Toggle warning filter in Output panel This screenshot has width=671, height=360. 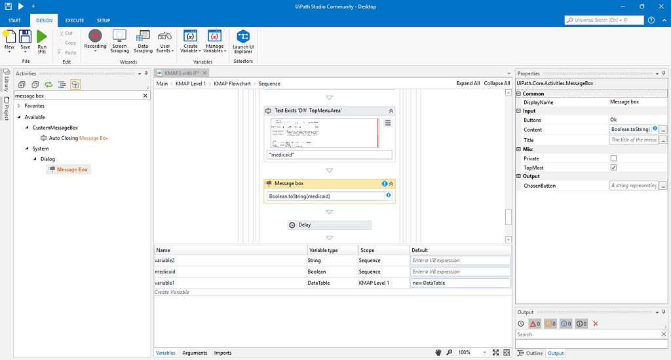point(550,323)
